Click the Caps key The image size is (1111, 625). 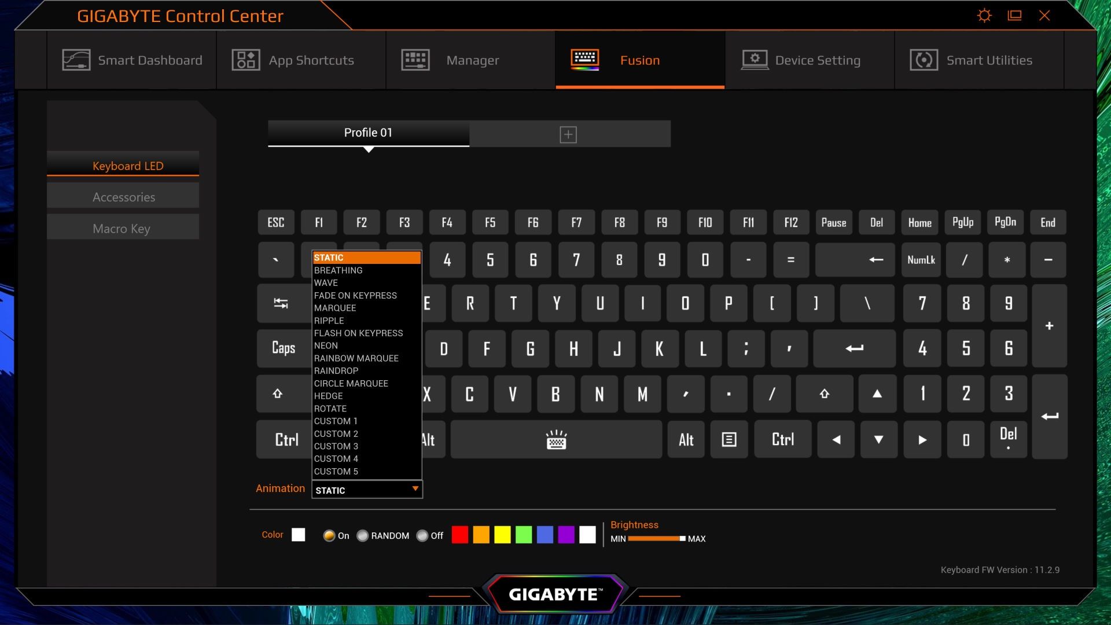click(284, 348)
